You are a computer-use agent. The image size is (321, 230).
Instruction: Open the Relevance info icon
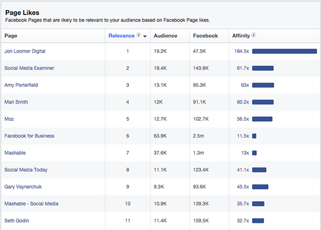click(139, 35)
